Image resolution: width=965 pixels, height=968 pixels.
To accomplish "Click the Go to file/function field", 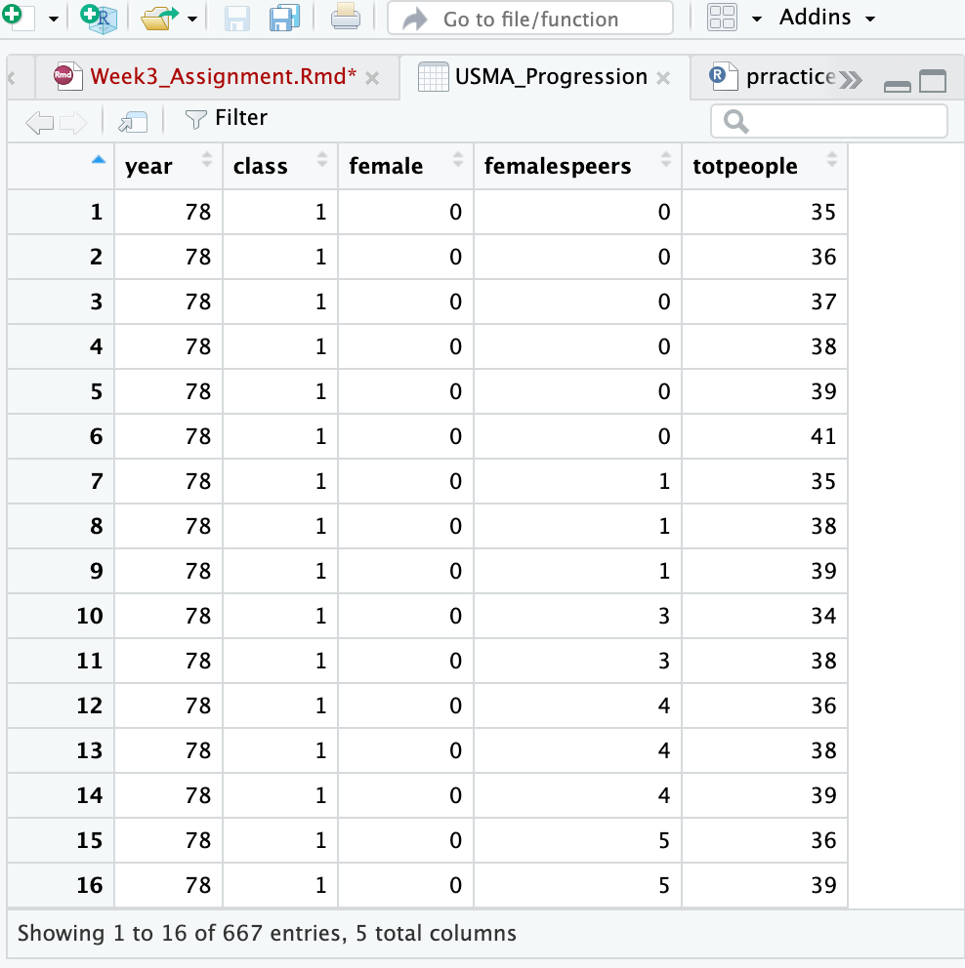I will coord(530,19).
